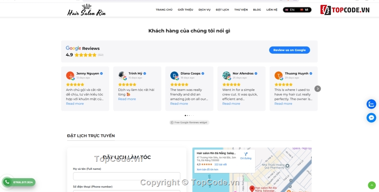Image resolution: width=379 pixels, height=192 pixels.
Task: Click Khách hàng của chúng tôi nói gì heading
Action: [x=189, y=31]
